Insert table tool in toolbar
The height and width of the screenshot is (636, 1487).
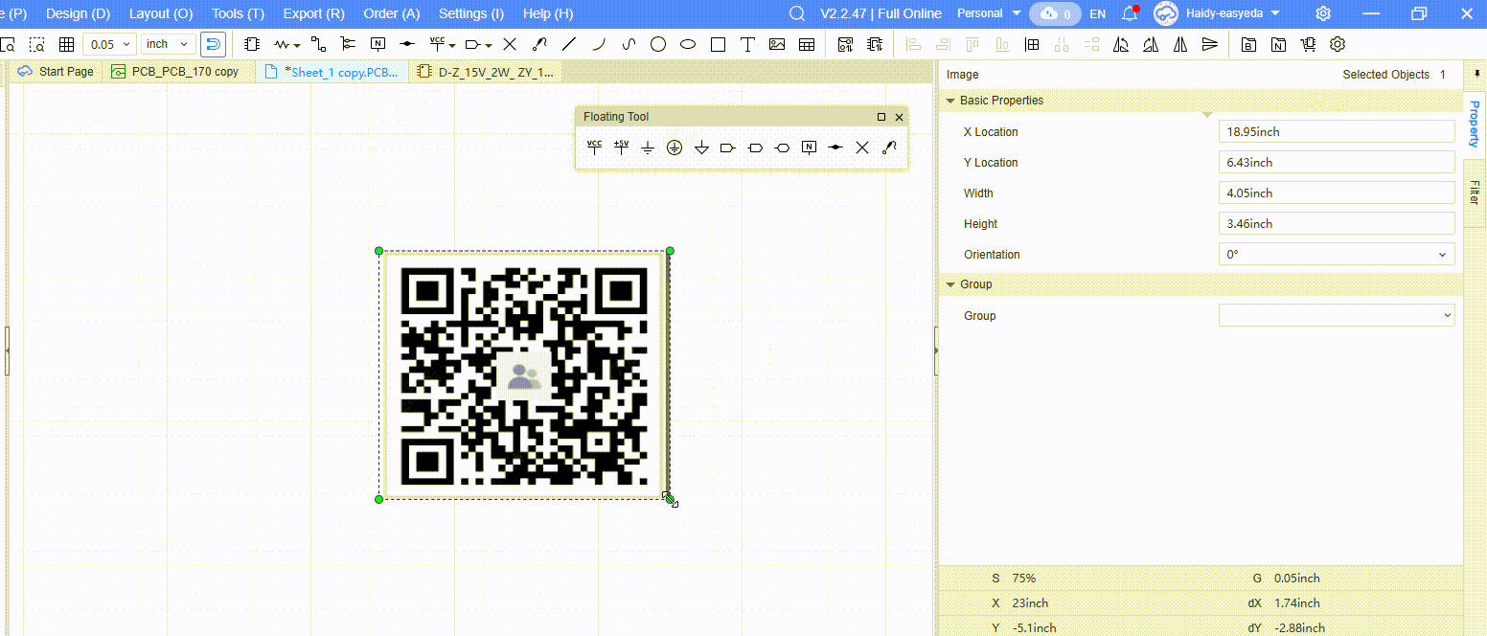pos(807,44)
